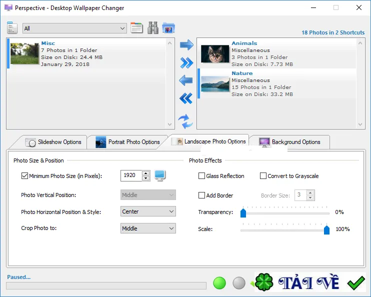The height and width of the screenshot is (297, 371).
Task: Expand Photo Horizontal Position Center dropdown
Action: (148, 211)
